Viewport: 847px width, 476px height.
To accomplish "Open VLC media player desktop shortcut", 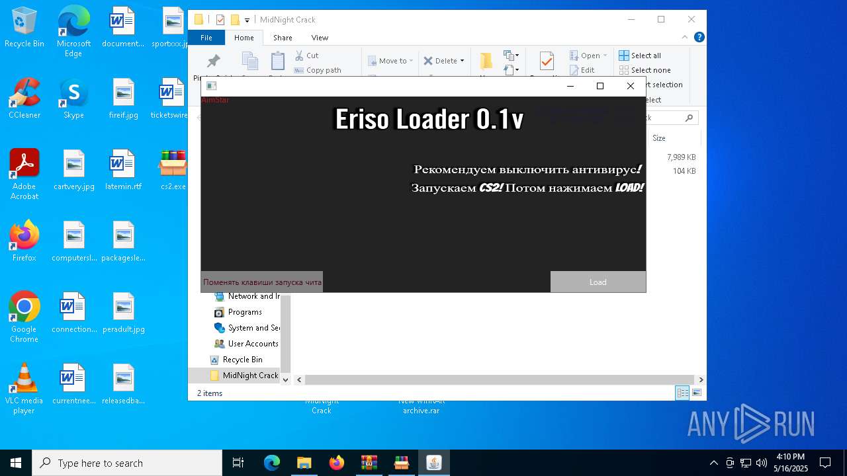I will coord(24,389).
